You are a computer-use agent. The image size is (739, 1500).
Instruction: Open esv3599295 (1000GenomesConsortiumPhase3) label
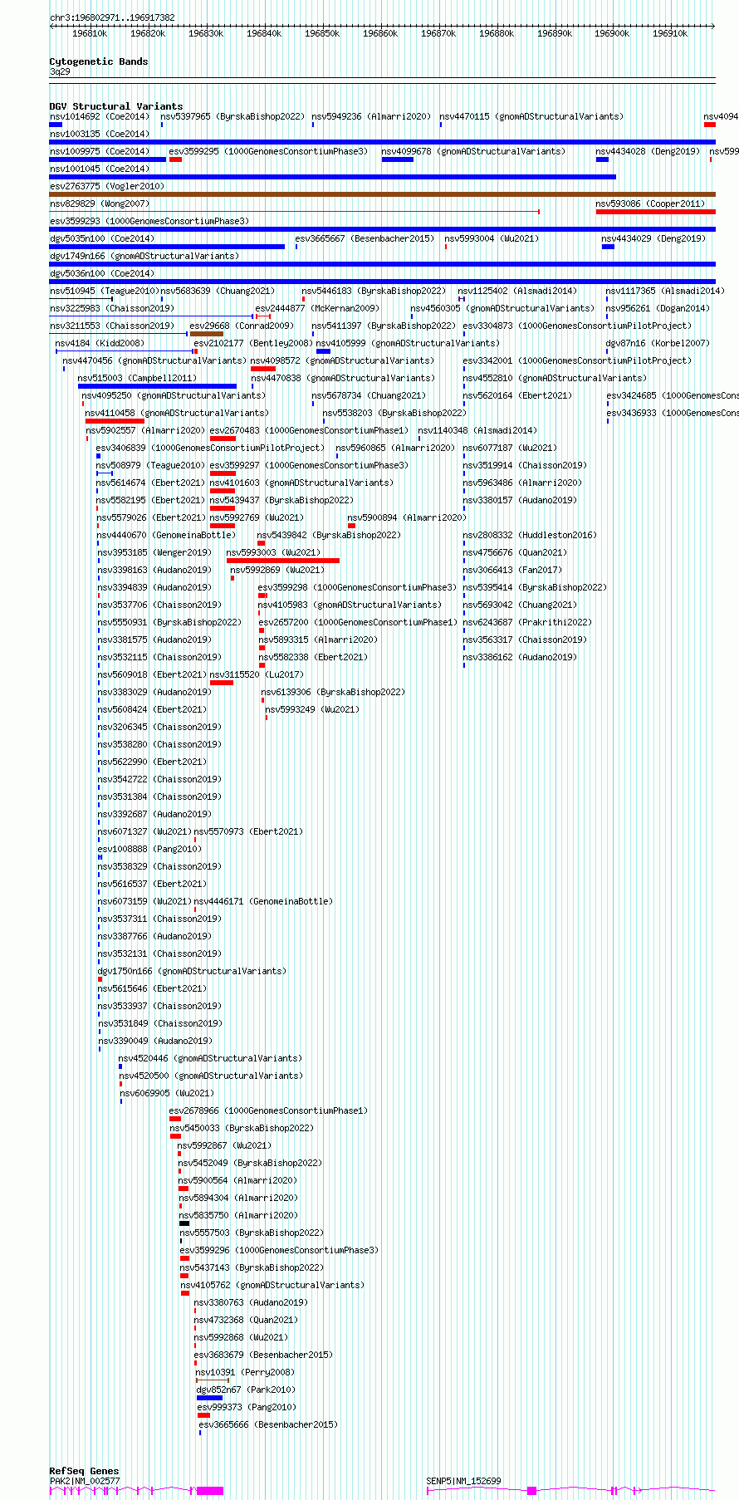pyautogui.click(x=268, y=152)
